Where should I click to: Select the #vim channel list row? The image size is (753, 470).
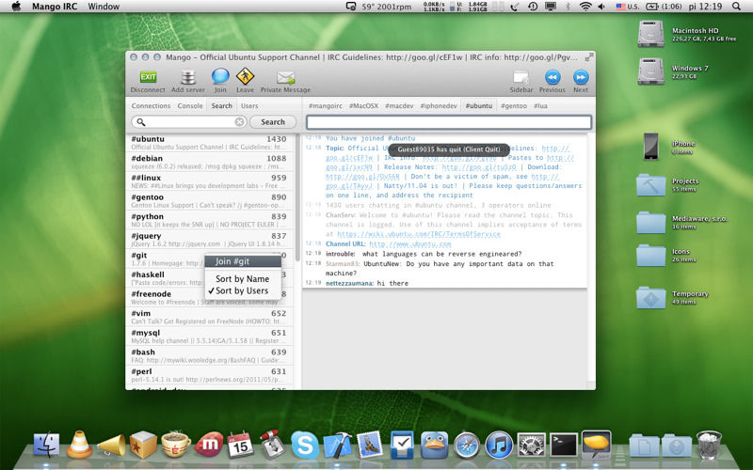coord(209,317)
